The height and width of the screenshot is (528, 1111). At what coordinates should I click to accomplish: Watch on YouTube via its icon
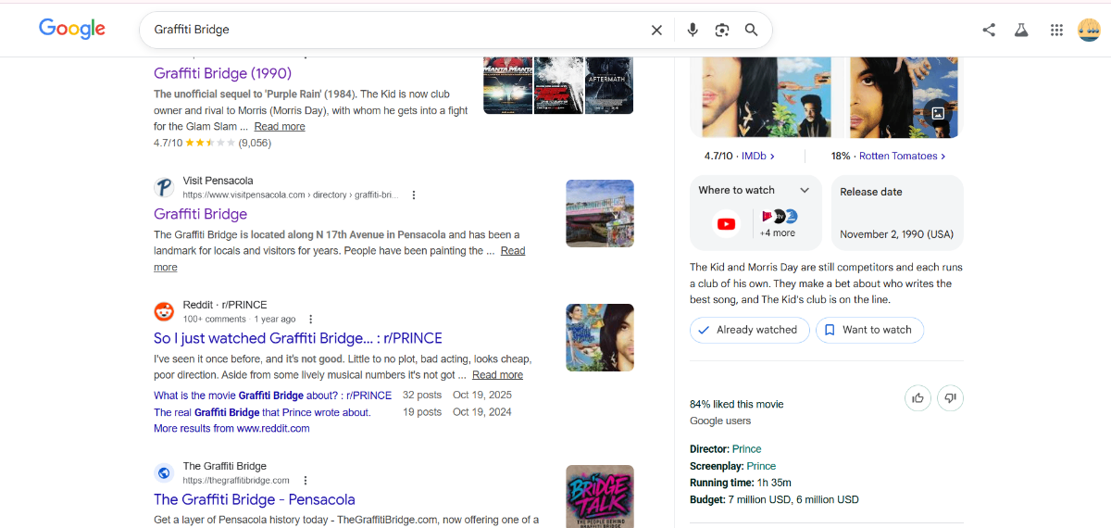click(x=727, y=224)
